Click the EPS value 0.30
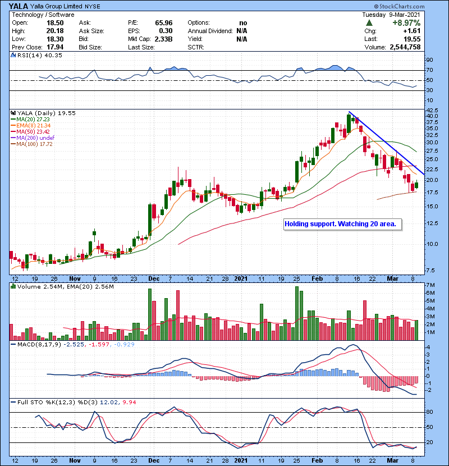 pos(166,31)
